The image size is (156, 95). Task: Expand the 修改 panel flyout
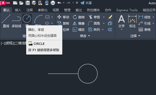[85, 36]
